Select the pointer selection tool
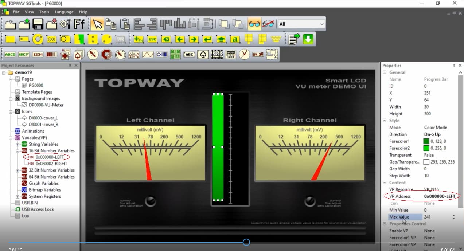The height and width of the screenshot is (251, 464). [97, 24]
